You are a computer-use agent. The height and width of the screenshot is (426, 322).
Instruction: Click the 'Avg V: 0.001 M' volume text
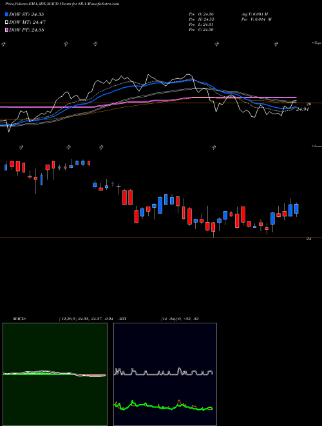point(254,14)
